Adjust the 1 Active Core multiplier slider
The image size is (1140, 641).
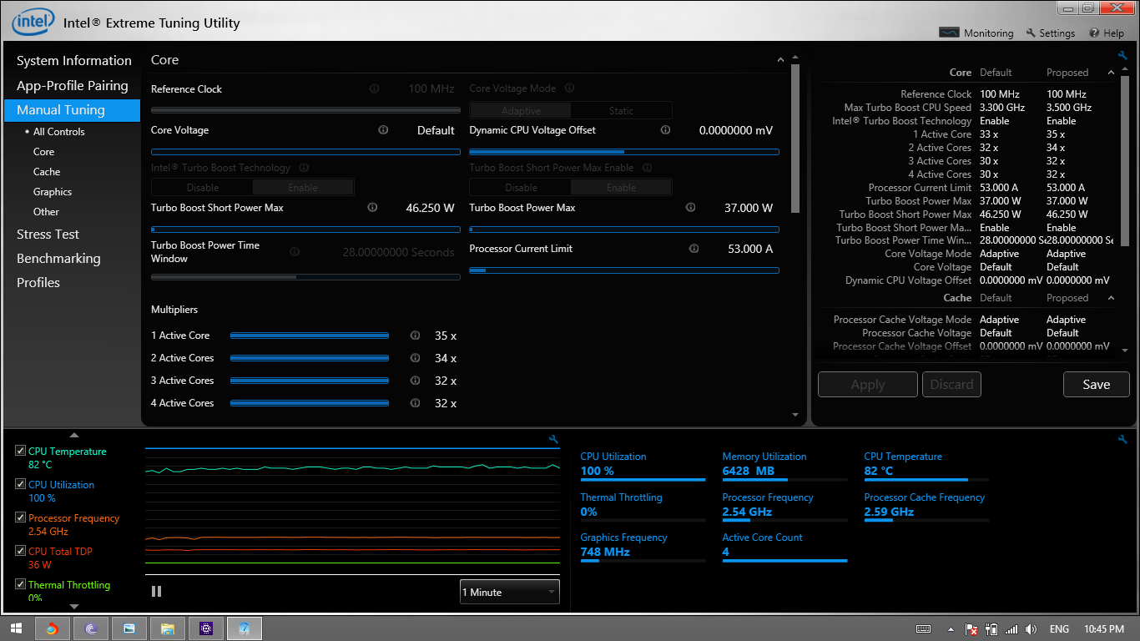pyautogui.click(x=310, y=336)
